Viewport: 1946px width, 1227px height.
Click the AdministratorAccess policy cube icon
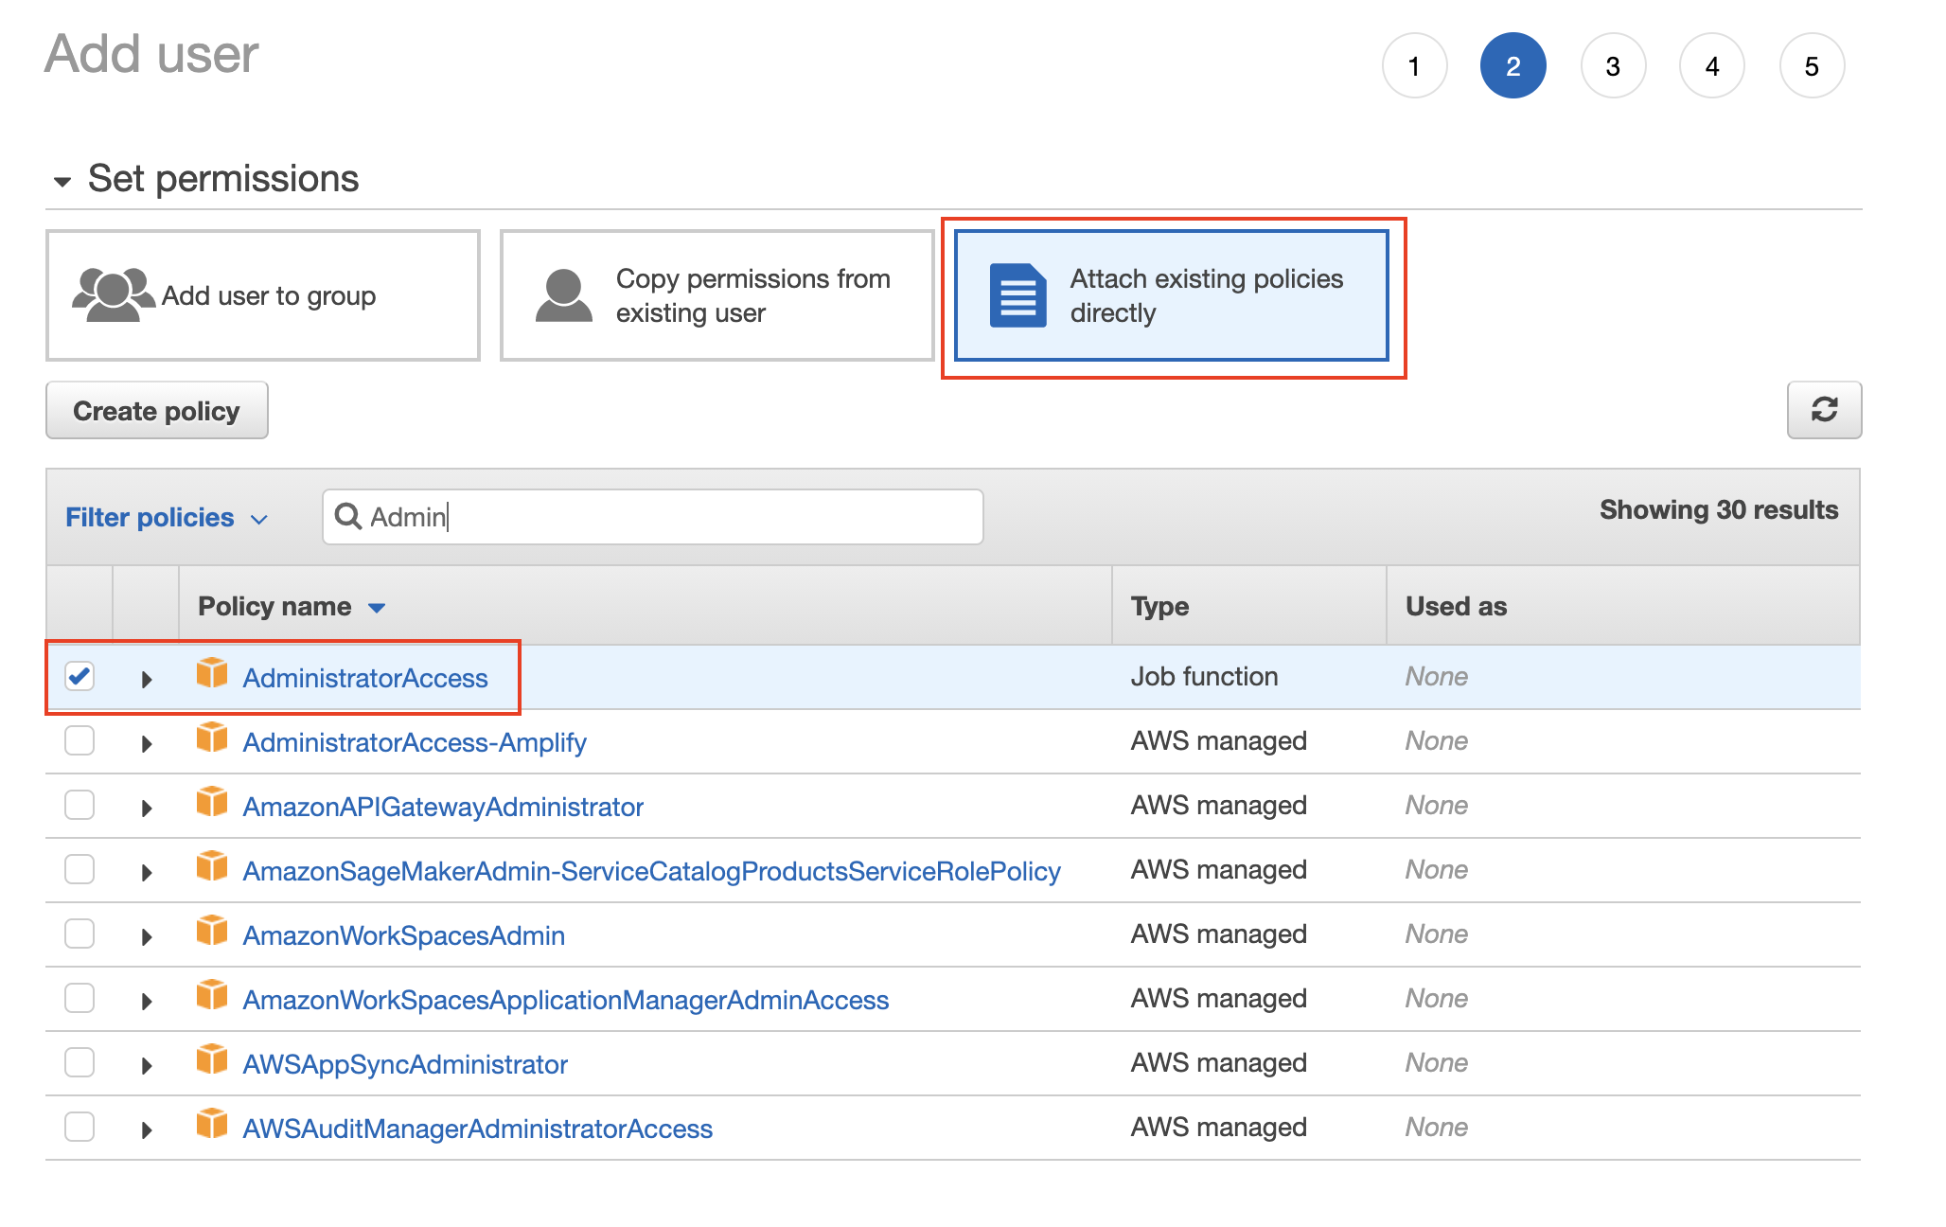[x=212, y=673]
